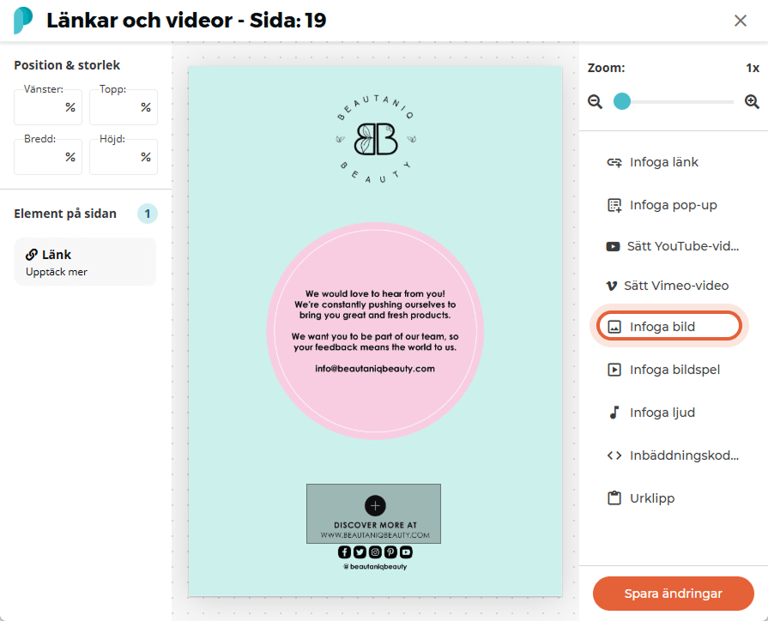Close the Länkar och videor dialog
This screenshot has width=768, height=621.
740,21
